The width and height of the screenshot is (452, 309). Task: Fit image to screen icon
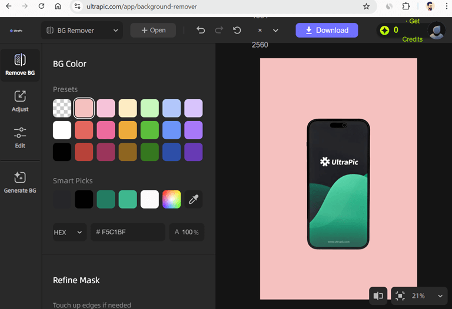click(400, 295)
